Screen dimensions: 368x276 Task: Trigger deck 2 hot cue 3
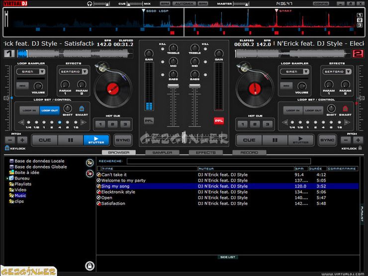[268, 124]
